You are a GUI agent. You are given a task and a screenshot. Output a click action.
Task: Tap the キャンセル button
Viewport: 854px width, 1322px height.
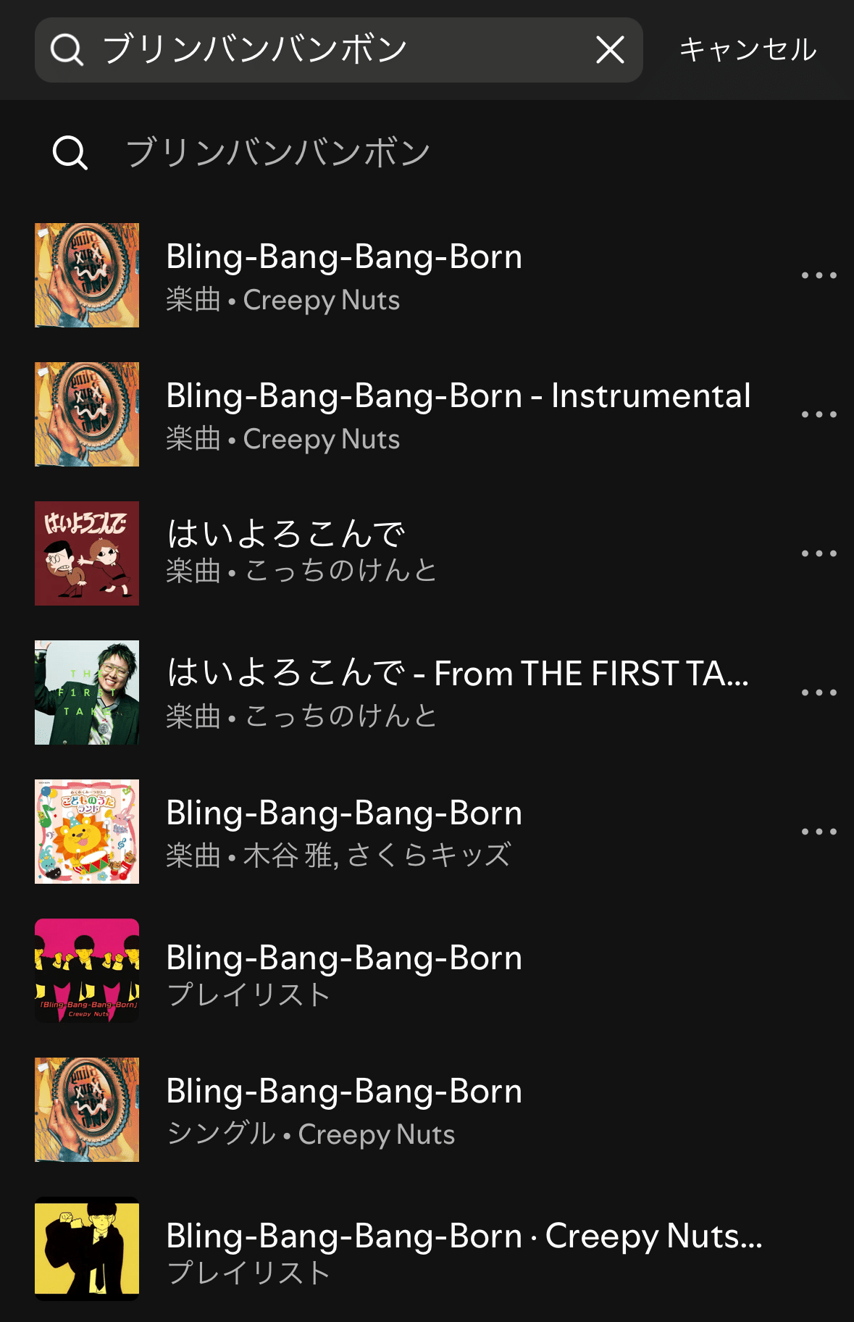[x=748, y=50]
